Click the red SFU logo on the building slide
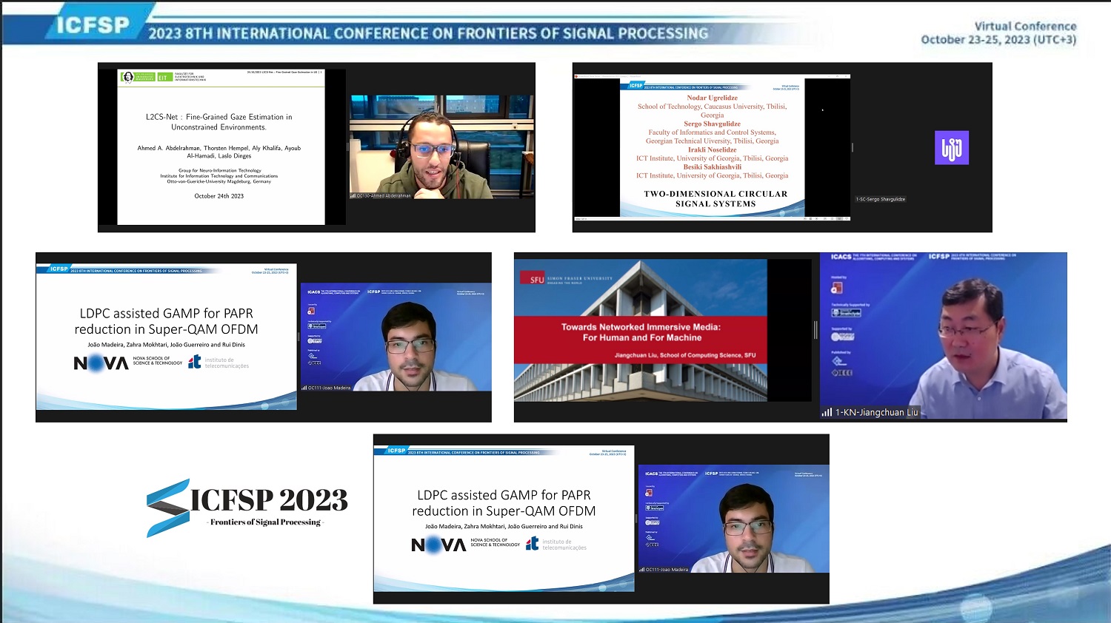1111x623 pixels. click(x=533, y=279)
